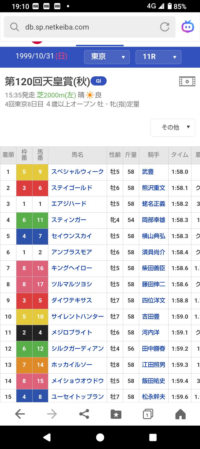Viewport: 200px width, 449px height.
Task: Expand the その他 dropdown
Action: (173, 127)
